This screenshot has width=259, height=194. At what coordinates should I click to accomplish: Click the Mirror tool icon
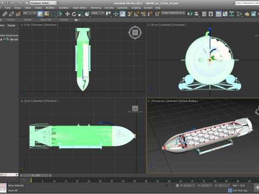coord(189,14)
